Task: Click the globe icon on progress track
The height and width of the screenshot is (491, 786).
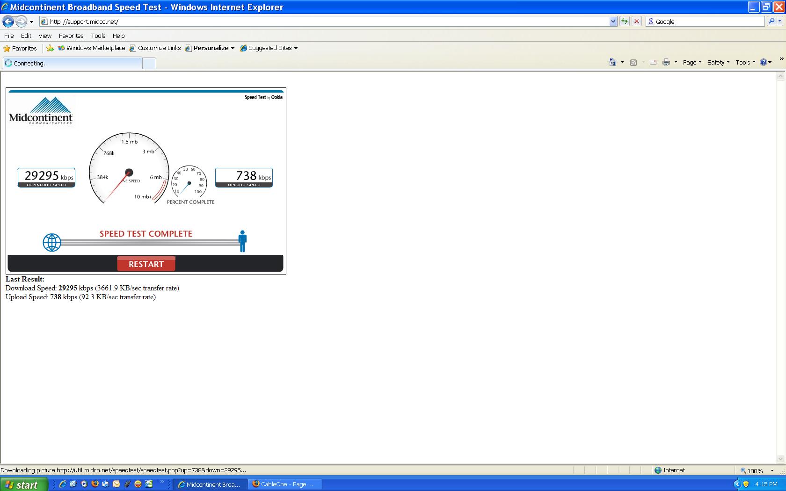Action: (52, 243)
